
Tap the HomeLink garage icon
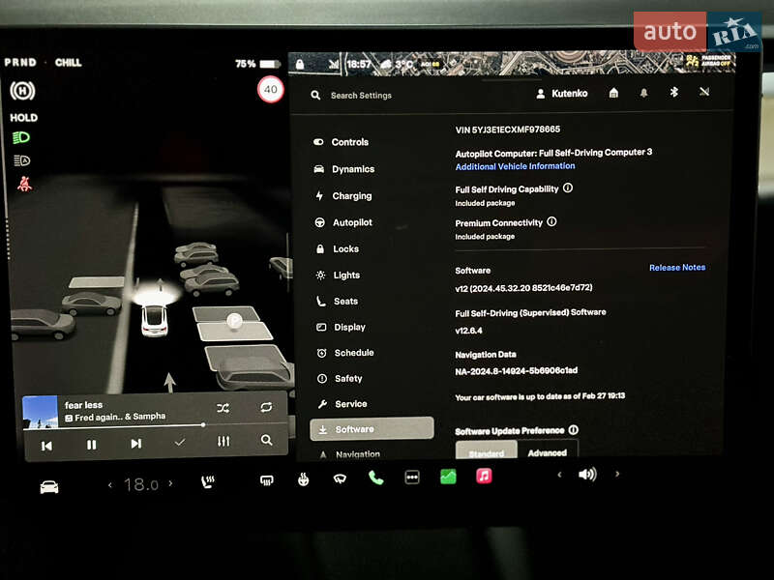[613, 93]
